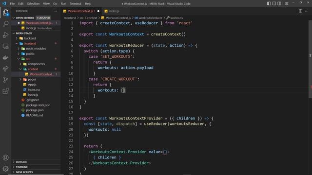
Task: Open App.js in the file tree
Action: point(36,85)
